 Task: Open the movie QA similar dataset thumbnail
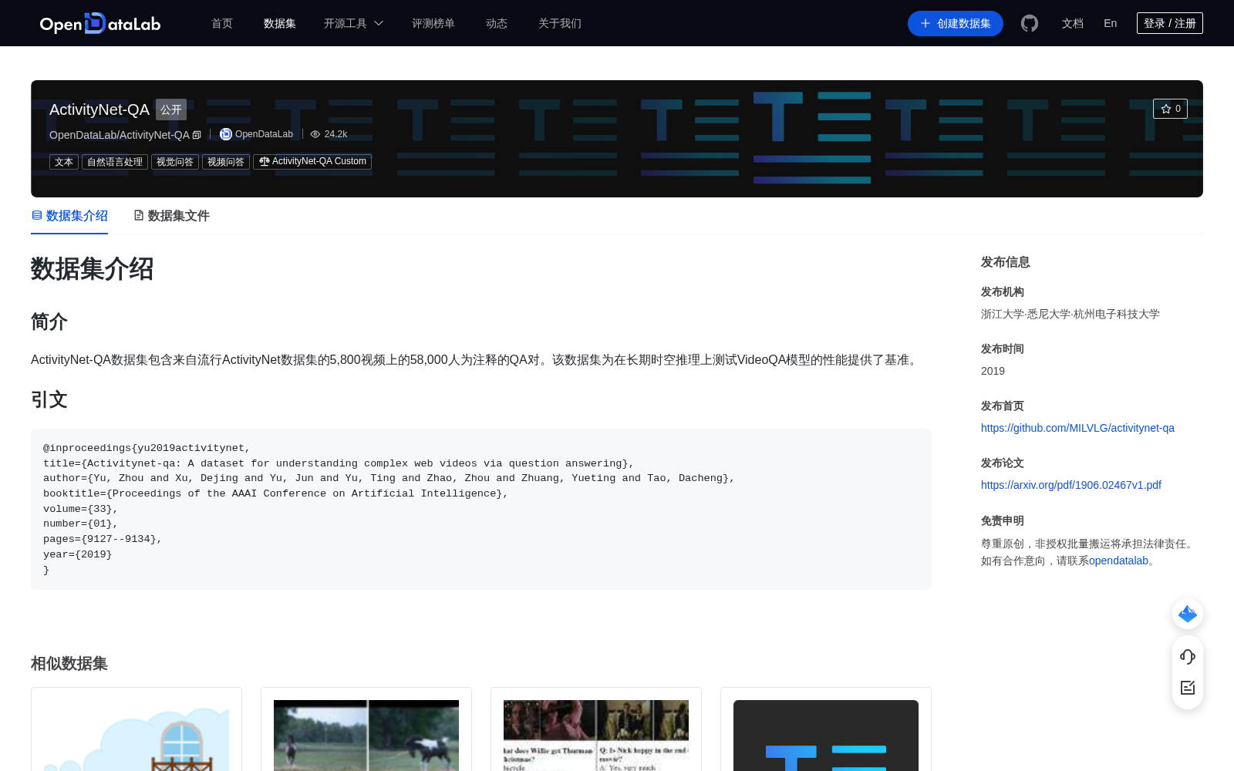click(x=596, y=736)
